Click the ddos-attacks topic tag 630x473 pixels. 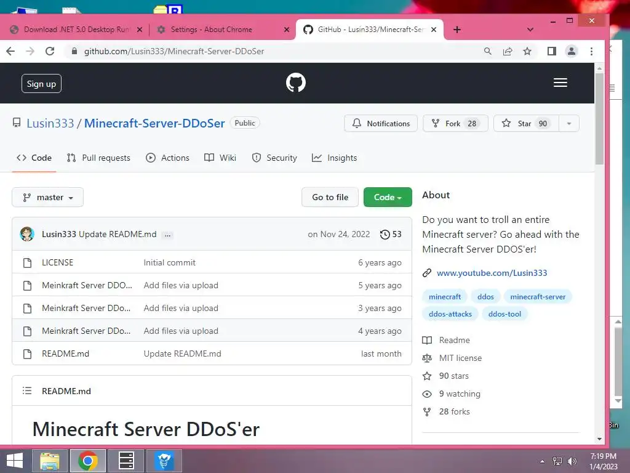[450, 313]
